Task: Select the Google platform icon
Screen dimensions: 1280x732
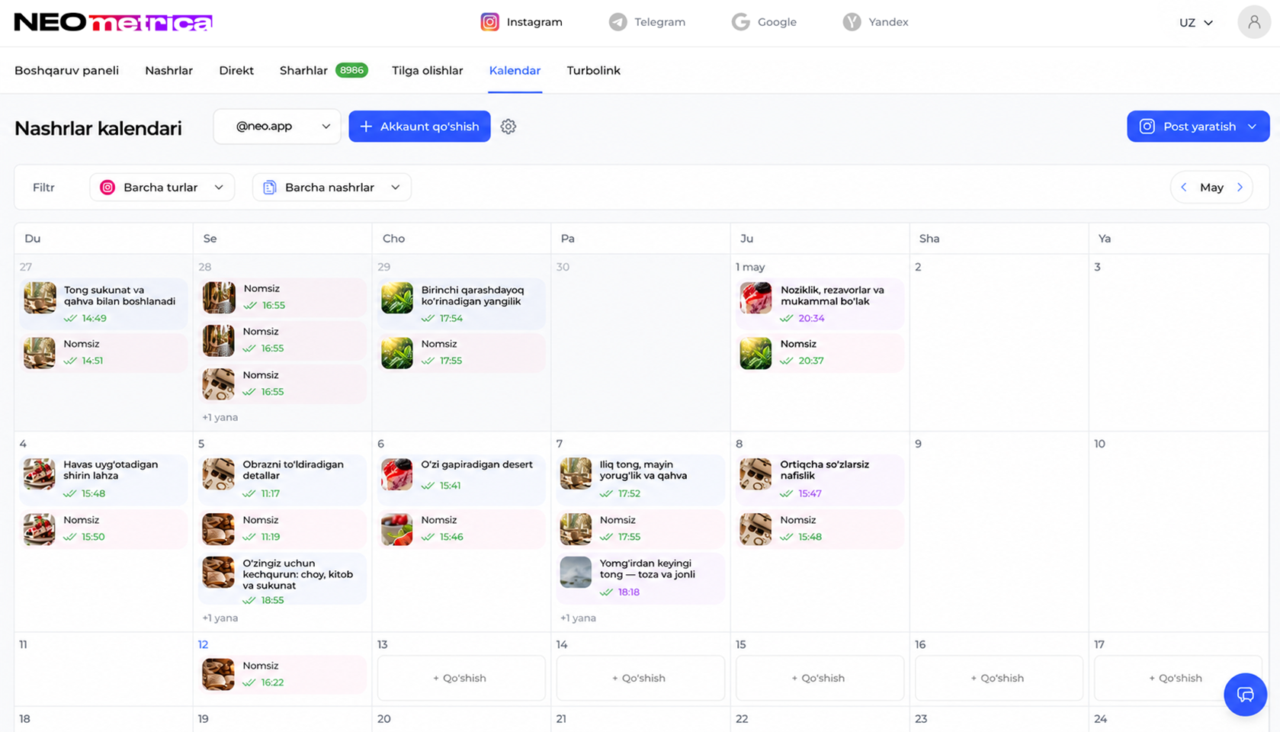Action: coord(740,22)
